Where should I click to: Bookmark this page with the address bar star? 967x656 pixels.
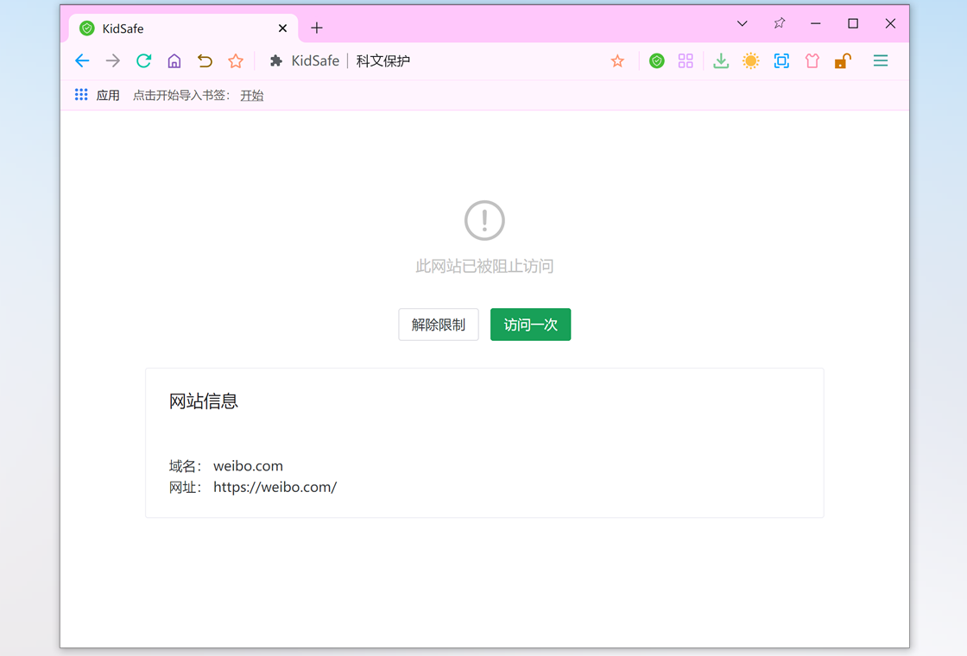pyautogui.click(x=617, y=60)
